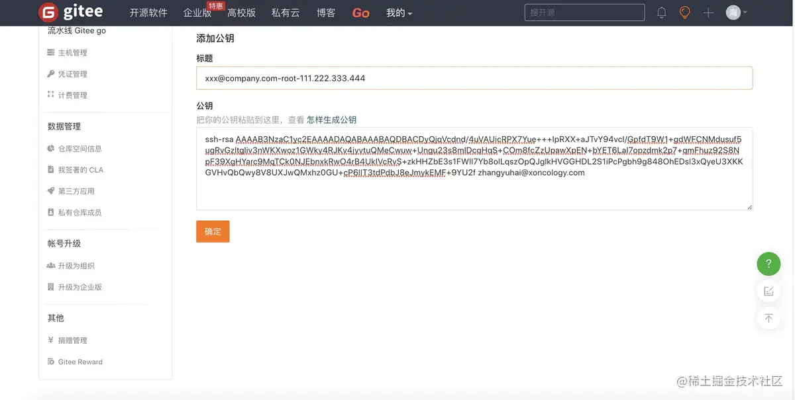Click the 计费管理 sidebar icon

click(51, 95)
